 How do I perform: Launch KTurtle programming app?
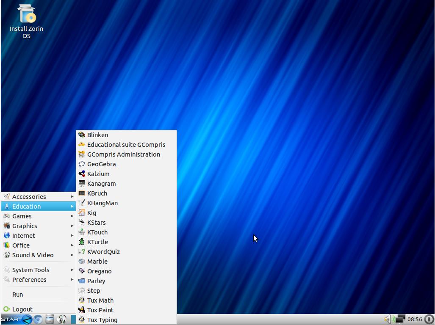97,242
